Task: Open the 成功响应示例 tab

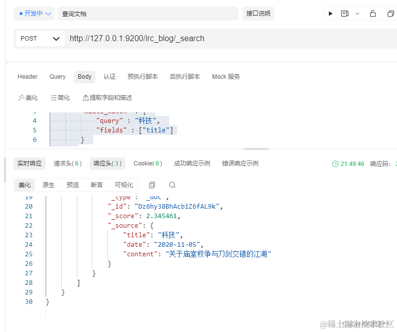Action: 192,163
